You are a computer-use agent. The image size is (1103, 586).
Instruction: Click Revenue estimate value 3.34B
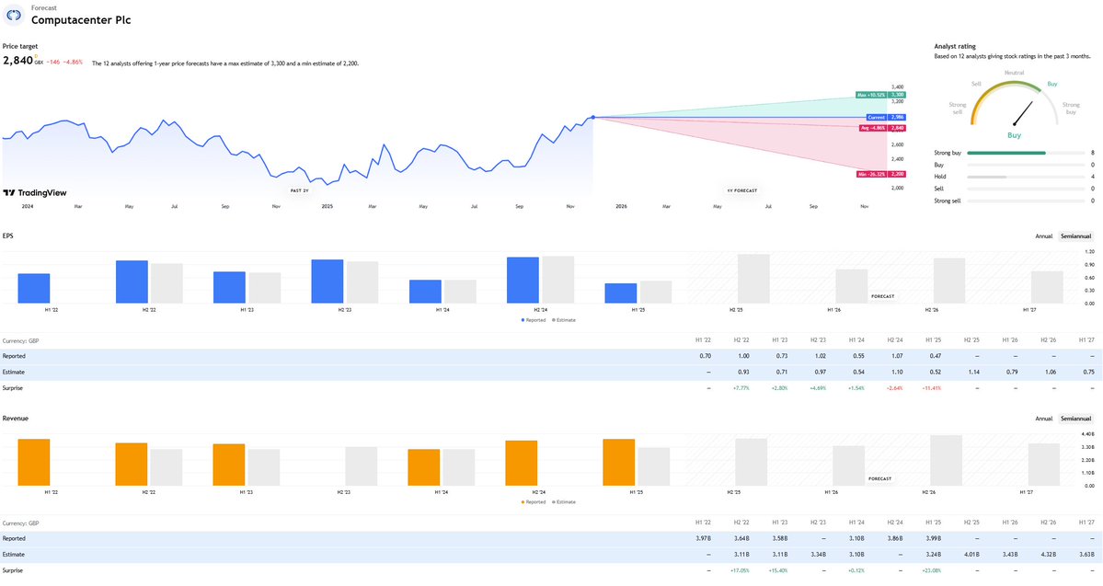point(818,555)
